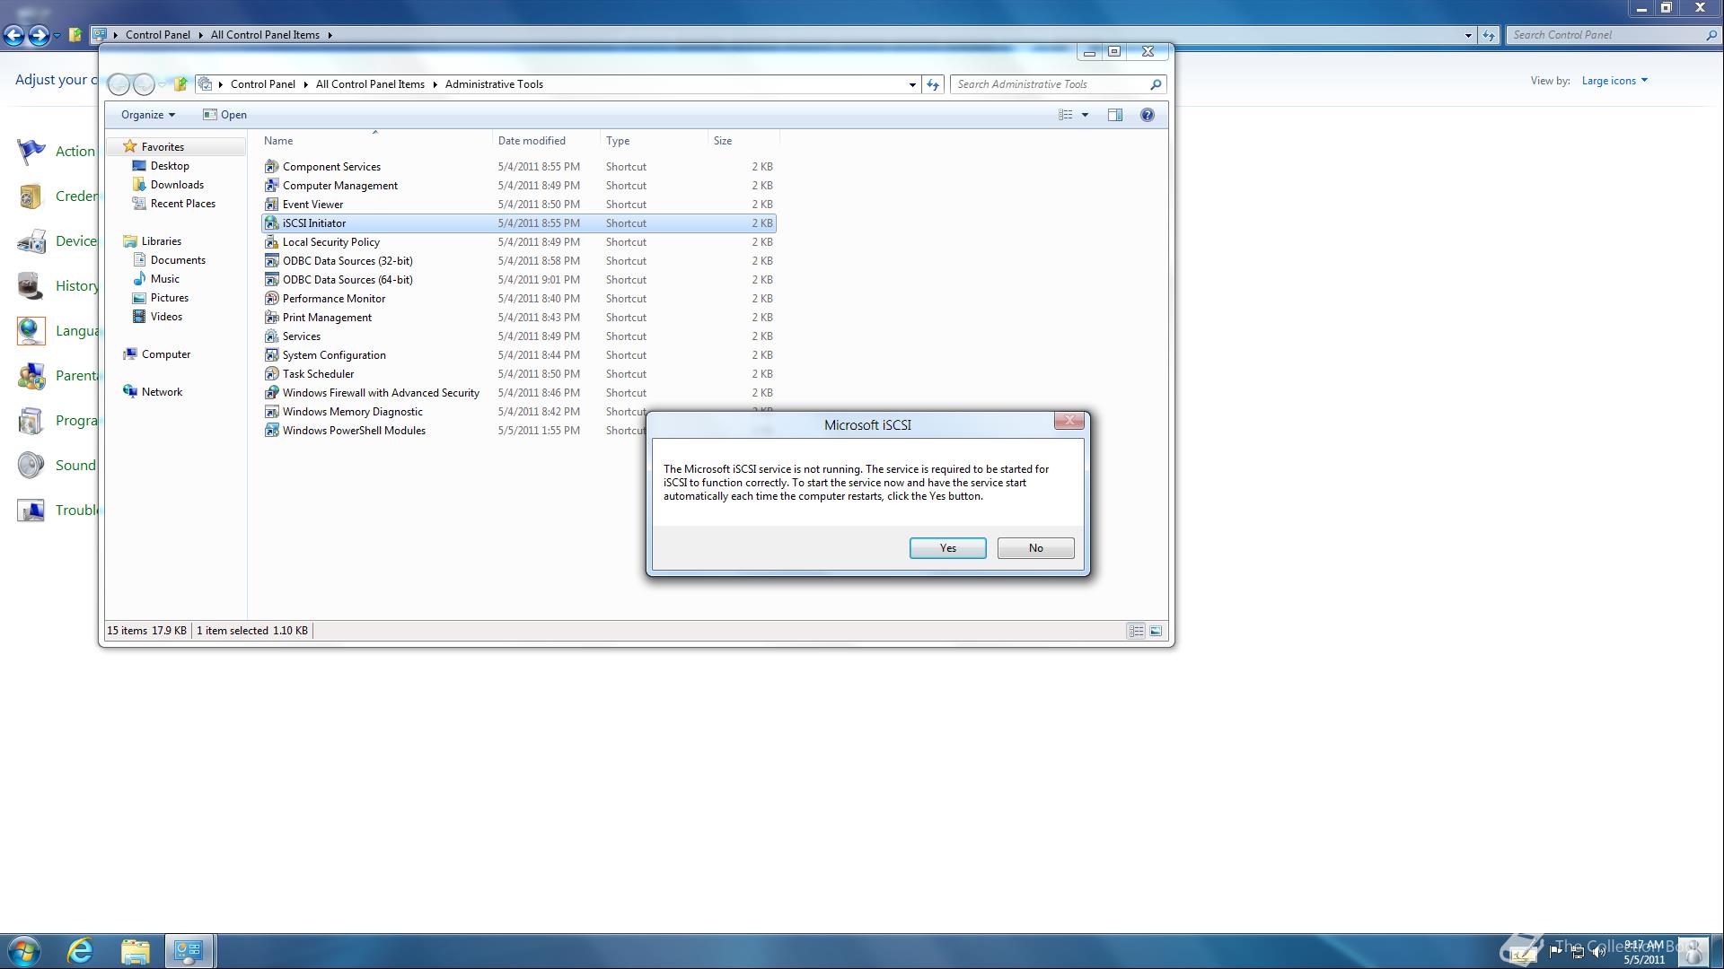Click up-folder icon in Administrative Tools window
The width and height of the screenshot is (1724, 969).
click(180, 84)
